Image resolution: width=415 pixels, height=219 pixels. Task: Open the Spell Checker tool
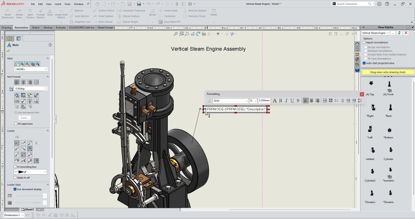pyautogui.click(x=30, y=13)
